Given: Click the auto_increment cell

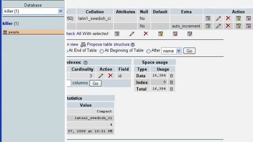Looking at the screenshot, I should point(186,26).
